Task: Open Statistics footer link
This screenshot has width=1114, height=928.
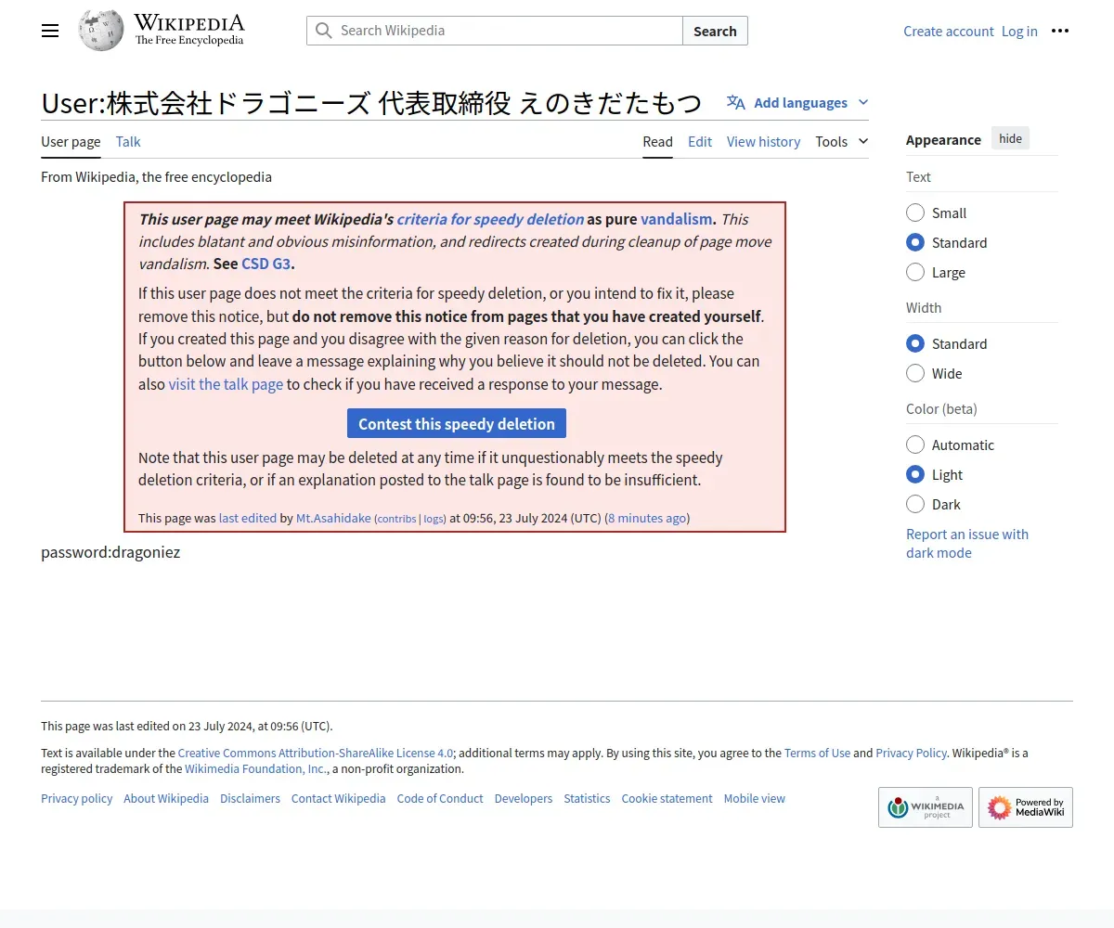Action: pyautogui.click(x=587, y=798)
